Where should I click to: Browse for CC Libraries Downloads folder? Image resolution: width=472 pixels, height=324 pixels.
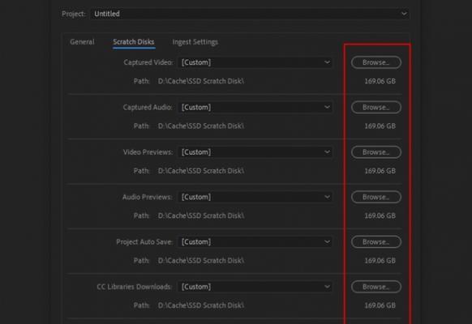(x=376, y=287)
